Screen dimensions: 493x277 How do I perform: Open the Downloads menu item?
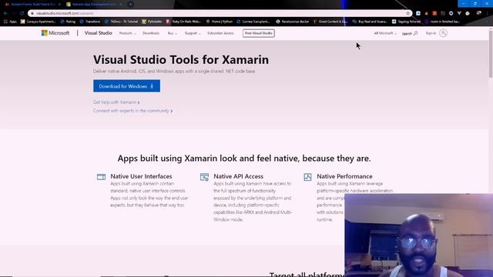coord(151,33)
